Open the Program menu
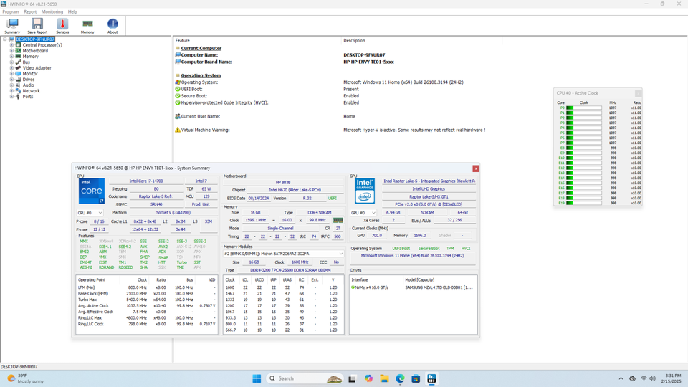 [x=11, y=12]
